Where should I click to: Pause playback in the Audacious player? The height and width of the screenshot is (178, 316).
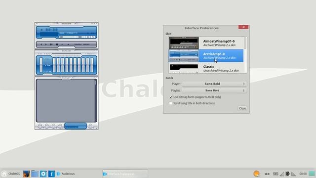pyautogui.click(x=51, y=44)
